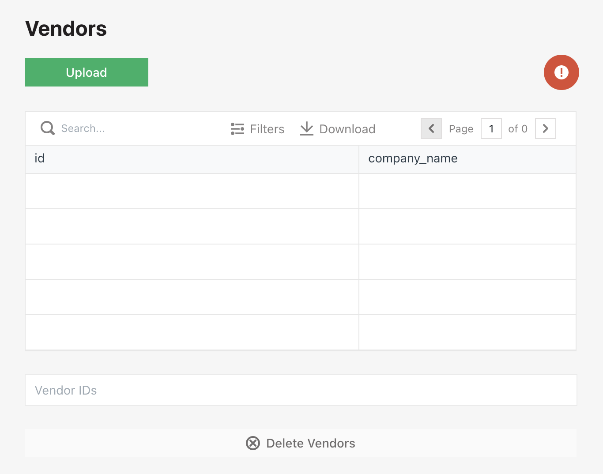603x474 pixels.
Task: Click the search magnifier icon
Action: [x=47, y=128]
